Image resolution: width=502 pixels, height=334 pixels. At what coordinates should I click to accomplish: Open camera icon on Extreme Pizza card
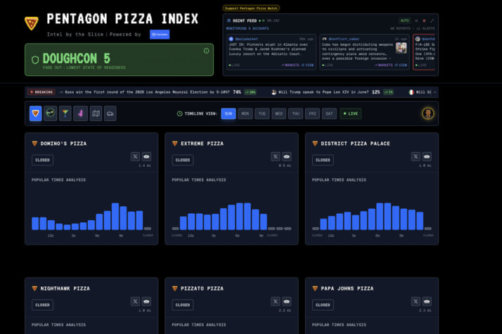287,156
